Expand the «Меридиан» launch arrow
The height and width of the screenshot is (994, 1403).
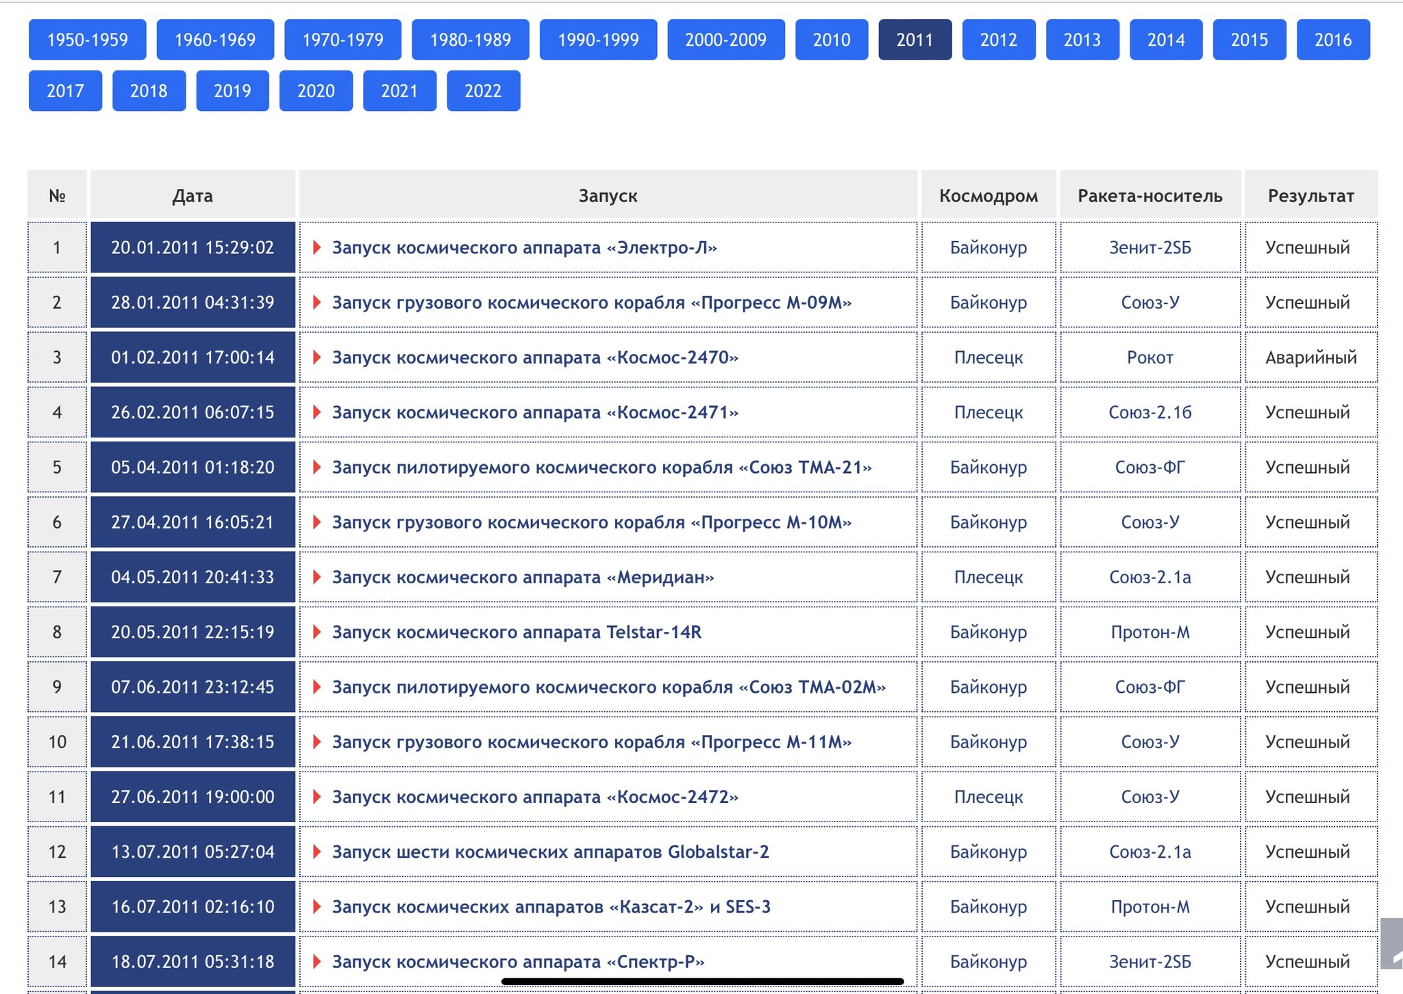316,576
